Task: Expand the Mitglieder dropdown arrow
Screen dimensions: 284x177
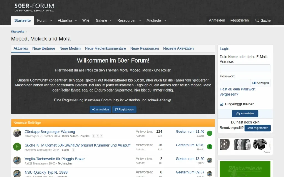Action: pos(165,20)
